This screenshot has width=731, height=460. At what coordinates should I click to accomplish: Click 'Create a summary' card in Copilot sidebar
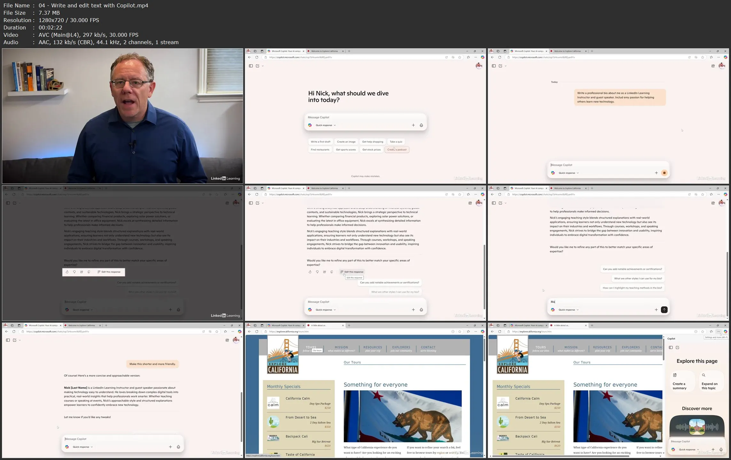[682, 381]
